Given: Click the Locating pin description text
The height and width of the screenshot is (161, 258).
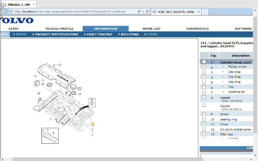Looking at the screenshot, I should pos(237,92).
